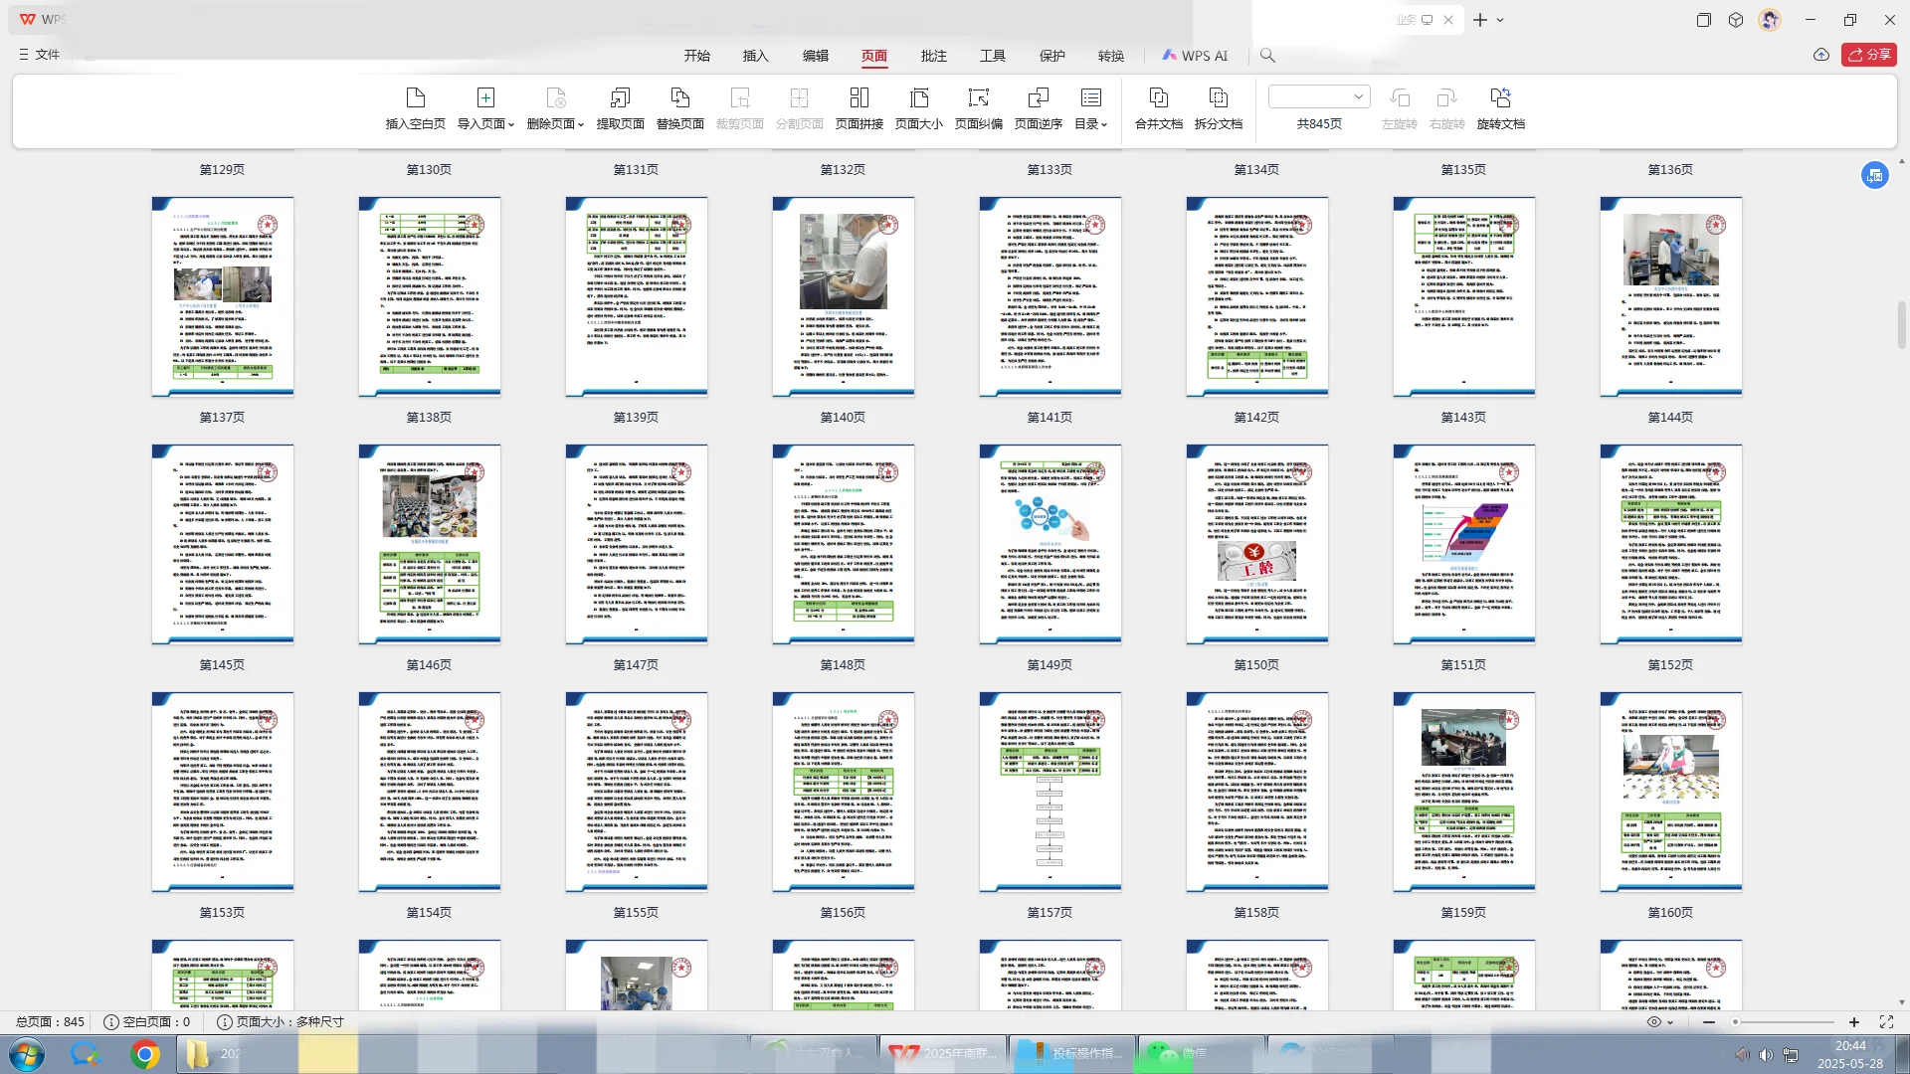The image size is (1910, 1074).
Task: Select the Page Deskew (页面纠偏) tool
Action: point(978,98)
